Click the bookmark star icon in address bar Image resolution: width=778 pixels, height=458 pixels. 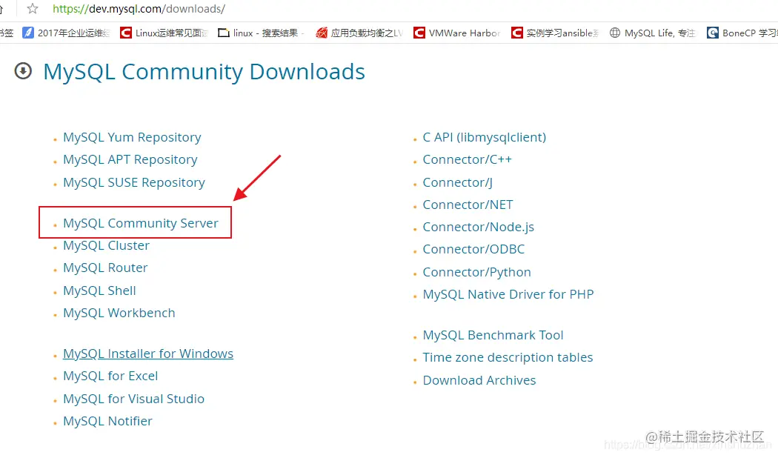(33, 8)
